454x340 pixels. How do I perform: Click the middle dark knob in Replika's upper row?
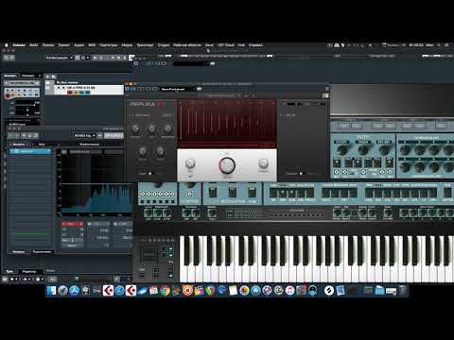tap(151, 128)
